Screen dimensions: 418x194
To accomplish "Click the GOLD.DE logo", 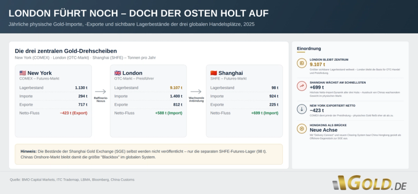I will (x=369, y=182).
